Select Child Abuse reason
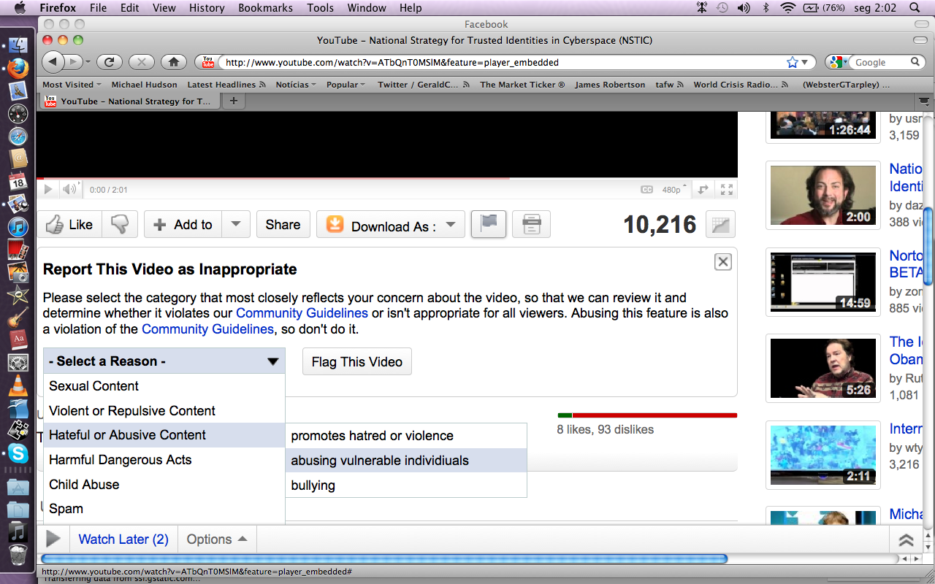Image resolution: width=935 pixels, height=584 pixels. pyautogui.click(x=164, y=485)
